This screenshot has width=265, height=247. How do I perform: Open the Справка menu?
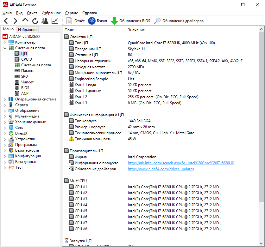coord(90,13)
